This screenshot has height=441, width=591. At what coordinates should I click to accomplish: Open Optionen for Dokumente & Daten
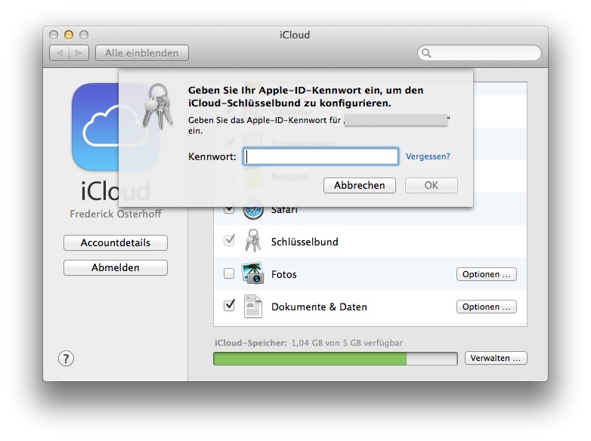coord(487,307)
